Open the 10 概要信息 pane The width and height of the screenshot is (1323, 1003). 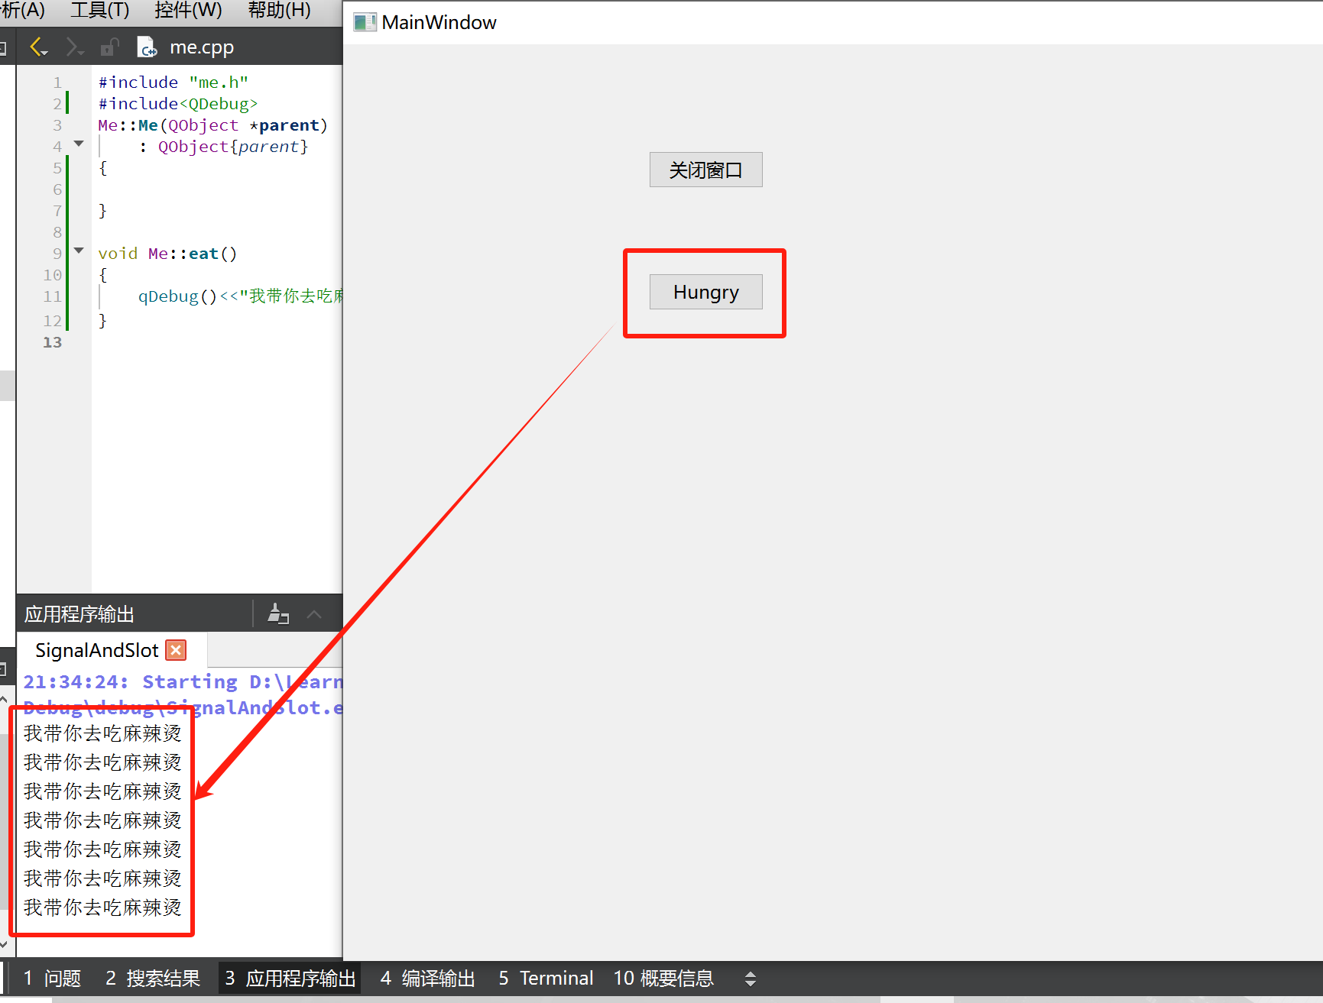[663, 979]
